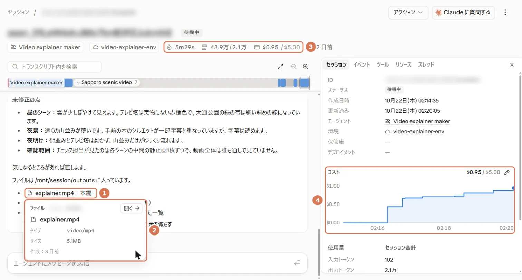Select the リソース tab

pyautogui.click(x=403, y=64)
